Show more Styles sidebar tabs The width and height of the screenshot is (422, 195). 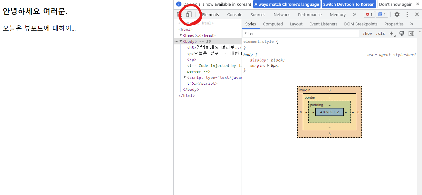412,24
